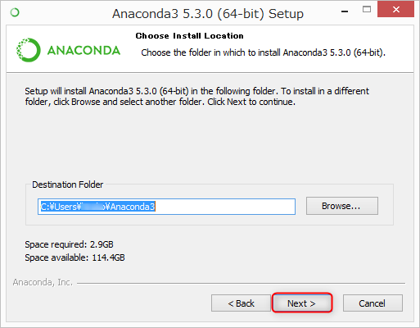Continue with the Next > button
Viewport: 420px width, 328px height.
tap(302, 303)
